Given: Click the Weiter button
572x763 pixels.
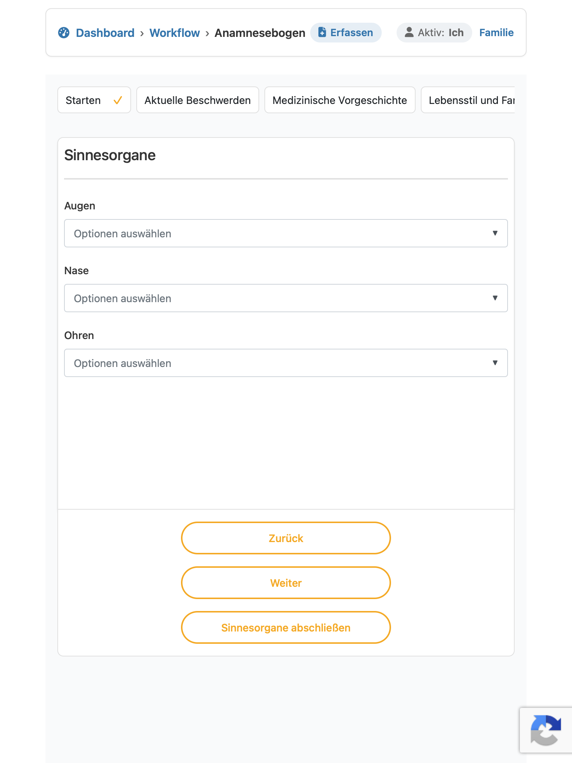Looking at the screenshot, I should pyautogui.click(x=286, y=583).
